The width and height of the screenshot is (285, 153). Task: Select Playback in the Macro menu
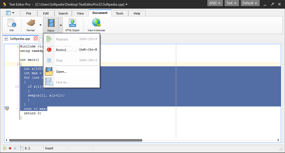click(x=72, y=39)
